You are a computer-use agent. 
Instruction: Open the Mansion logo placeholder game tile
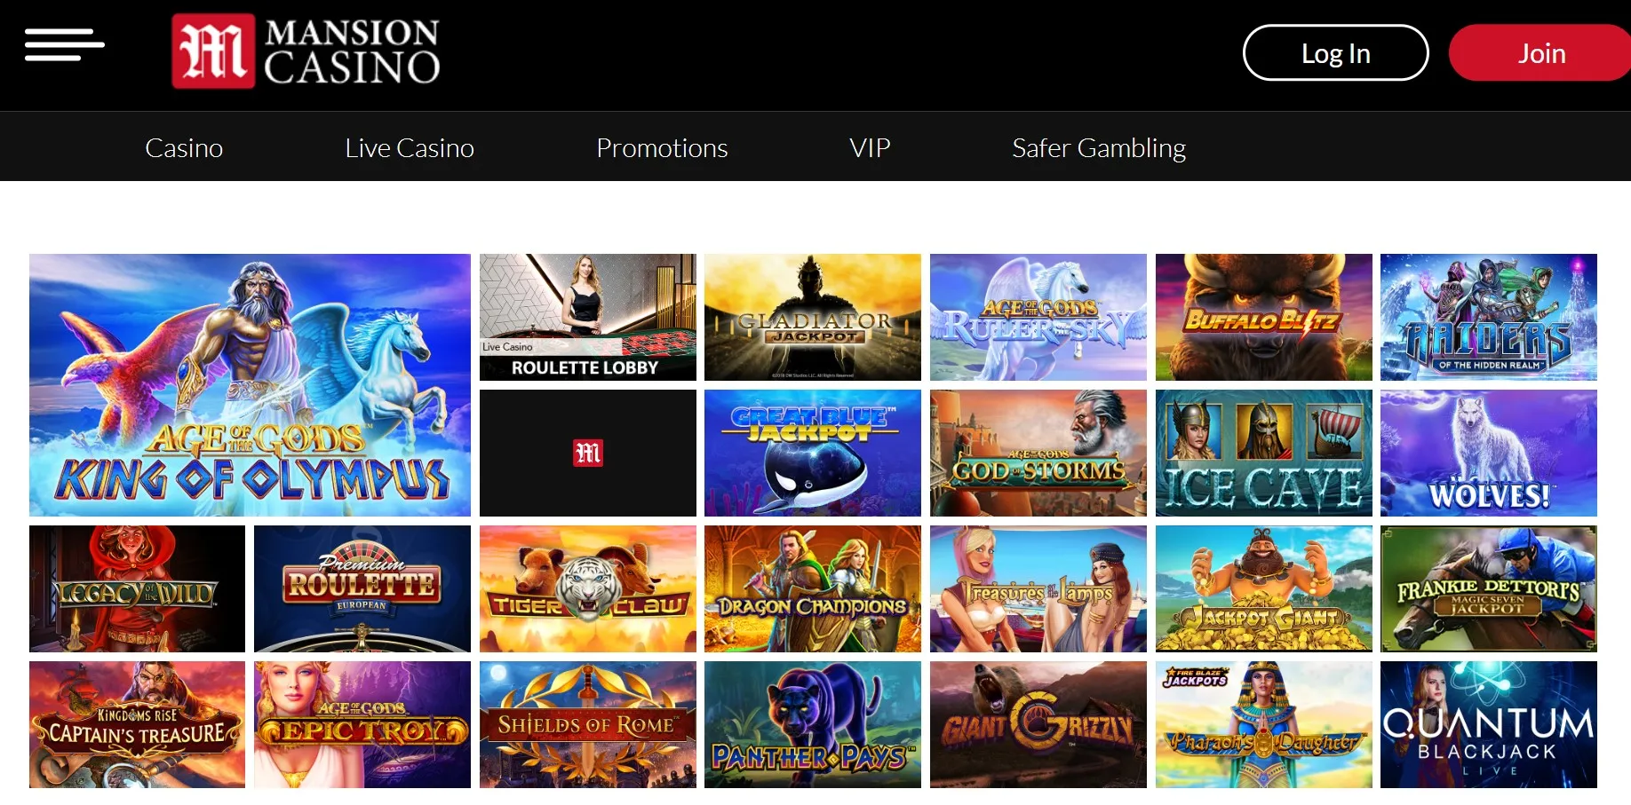click(588, 453)
